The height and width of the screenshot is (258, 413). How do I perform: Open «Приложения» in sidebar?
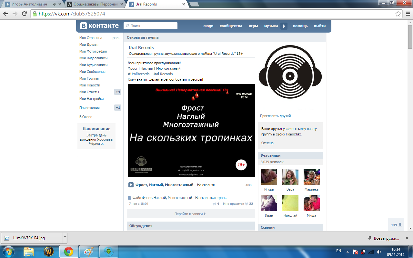point(89,108)
